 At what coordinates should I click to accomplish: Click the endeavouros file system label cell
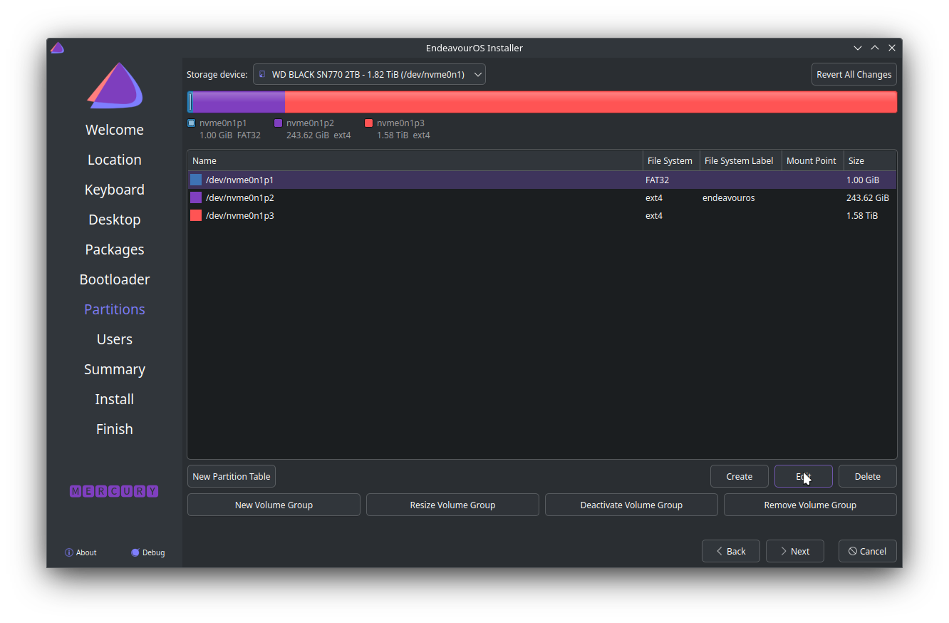coord(729,197)
